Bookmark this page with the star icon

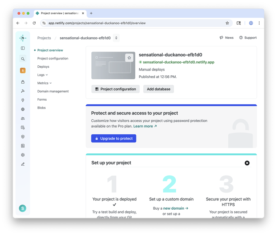pos(227,23)
